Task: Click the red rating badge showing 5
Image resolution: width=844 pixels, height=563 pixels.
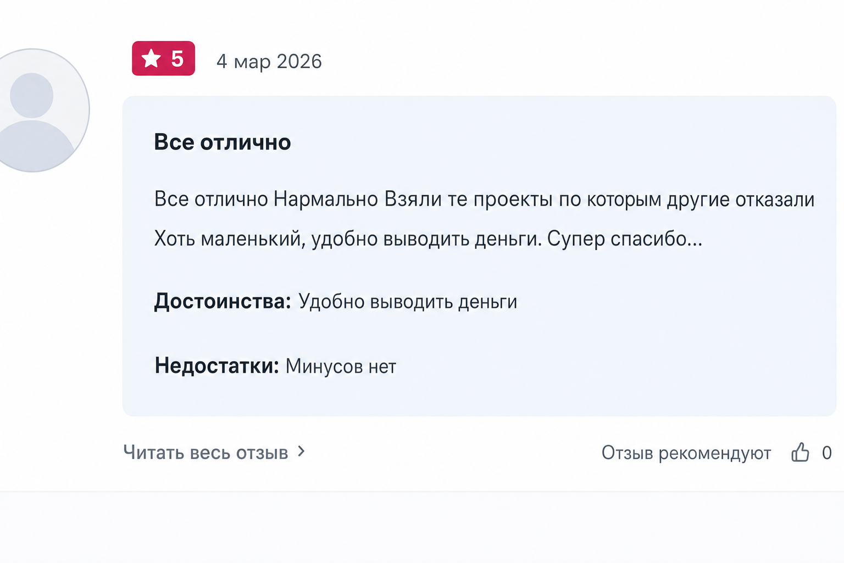Action: pyautogui.click(x=163, y=58)
